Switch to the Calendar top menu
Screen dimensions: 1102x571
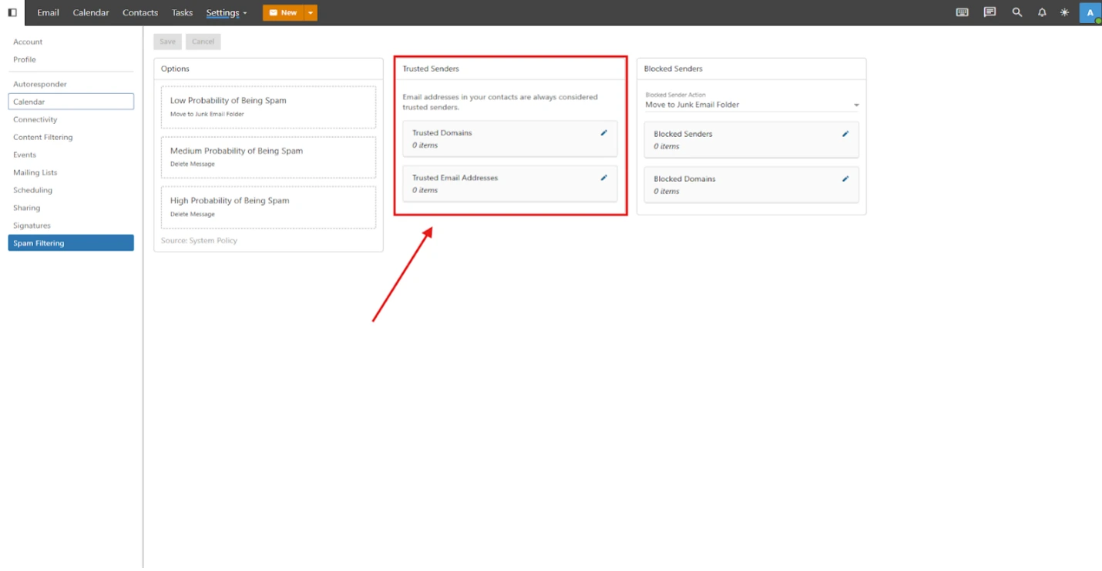coord(91,12)
